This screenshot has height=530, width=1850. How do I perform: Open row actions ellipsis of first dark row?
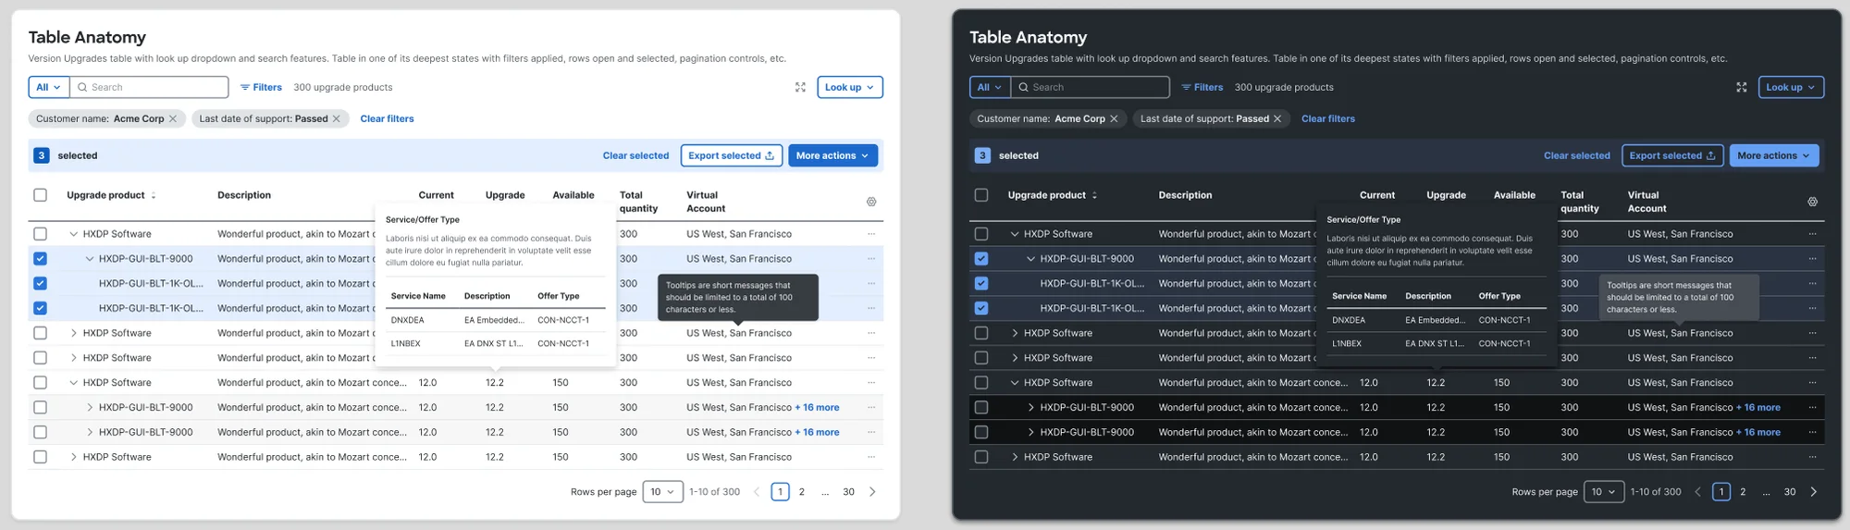tap(1812, 234)
